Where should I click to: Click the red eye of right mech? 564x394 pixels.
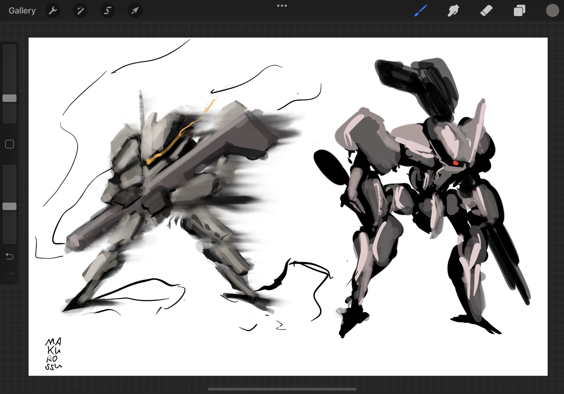point(455,163)
